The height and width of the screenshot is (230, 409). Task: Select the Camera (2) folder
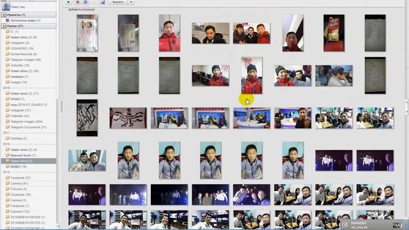coord(19,200)
